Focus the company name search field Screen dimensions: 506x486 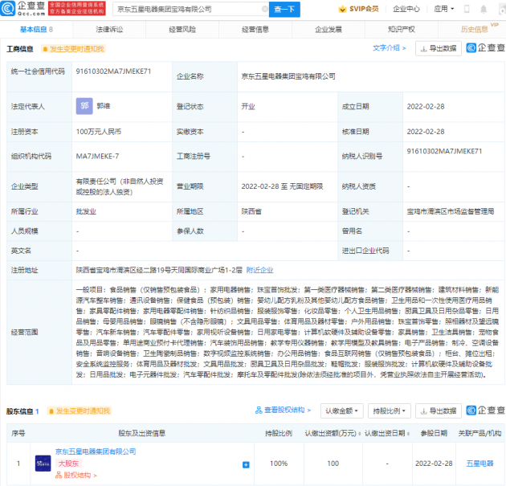tap(190, 9)
